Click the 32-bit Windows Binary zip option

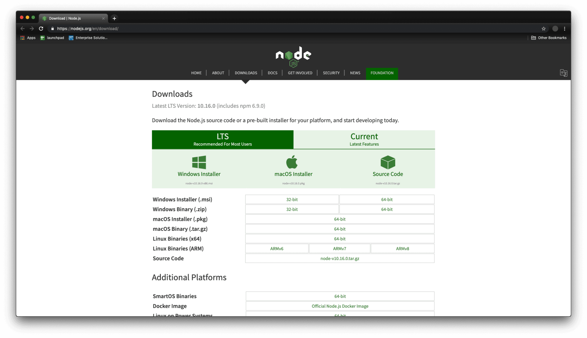point(292,209)
